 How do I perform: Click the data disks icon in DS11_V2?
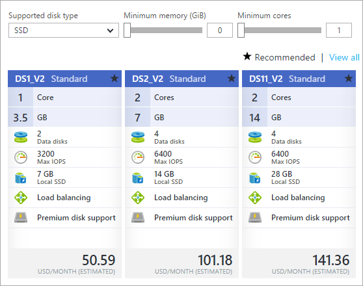click(x=255, y=137)
